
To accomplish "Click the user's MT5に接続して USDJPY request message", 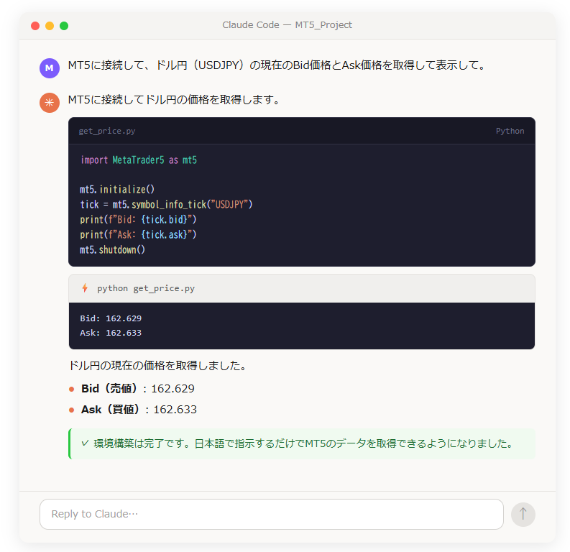I will point(277,65).
